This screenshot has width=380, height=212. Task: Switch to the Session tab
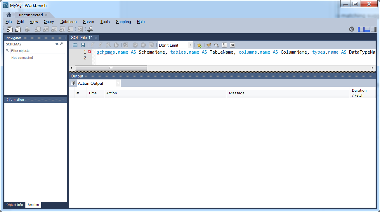click(x=33, y=205)
